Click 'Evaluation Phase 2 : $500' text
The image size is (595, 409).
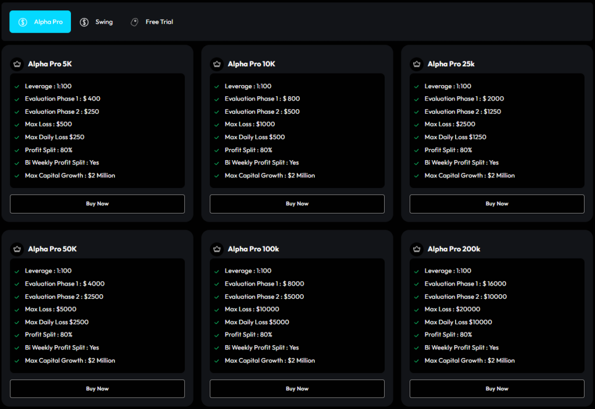coord(262,111)
